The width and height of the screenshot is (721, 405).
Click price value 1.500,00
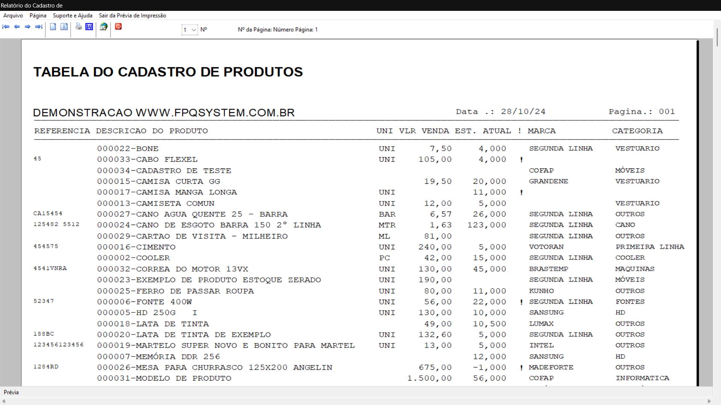(x=430, y=378)
